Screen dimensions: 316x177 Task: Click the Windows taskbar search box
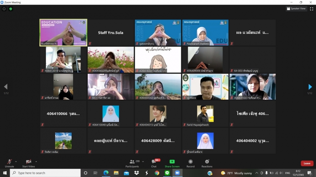click(46, 173)
